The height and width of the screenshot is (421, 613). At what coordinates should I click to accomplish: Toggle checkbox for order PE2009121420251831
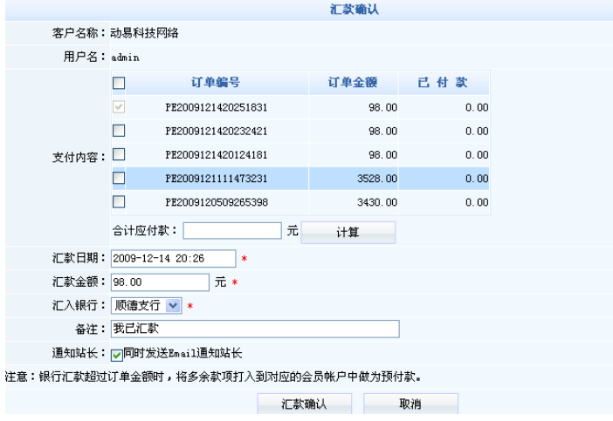(119, 107)
